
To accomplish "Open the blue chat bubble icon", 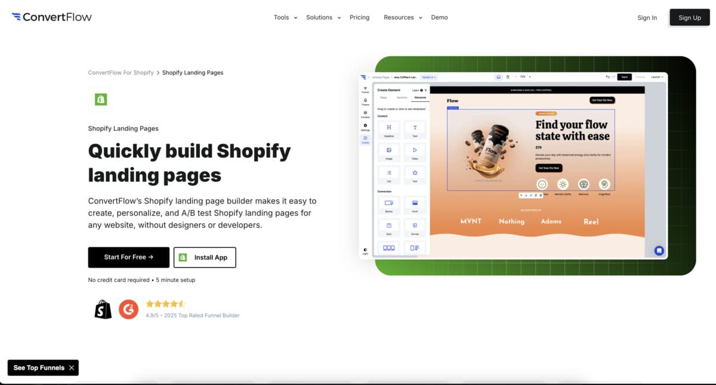I will click(659, 251).
